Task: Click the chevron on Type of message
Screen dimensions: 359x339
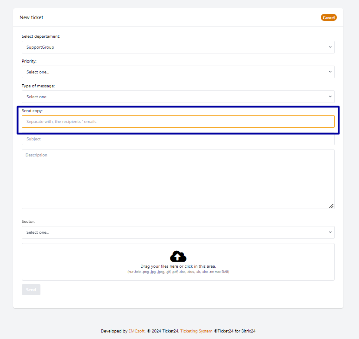Action: (x=330, y=96)
